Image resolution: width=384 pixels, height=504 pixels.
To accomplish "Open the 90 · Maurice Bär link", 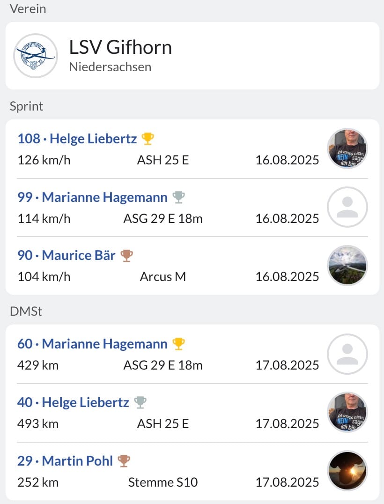I will click(x=66, y=256).
